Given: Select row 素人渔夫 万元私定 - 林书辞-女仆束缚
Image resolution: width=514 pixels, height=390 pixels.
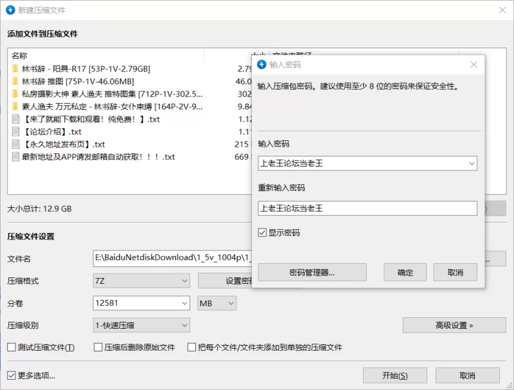Looking at the screenshot, I should pyautogui.click(x=112, y=106).
